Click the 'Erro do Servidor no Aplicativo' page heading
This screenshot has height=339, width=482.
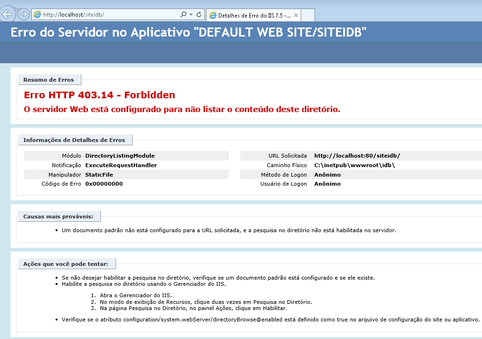pyautogui.click(x=188, y=32)
